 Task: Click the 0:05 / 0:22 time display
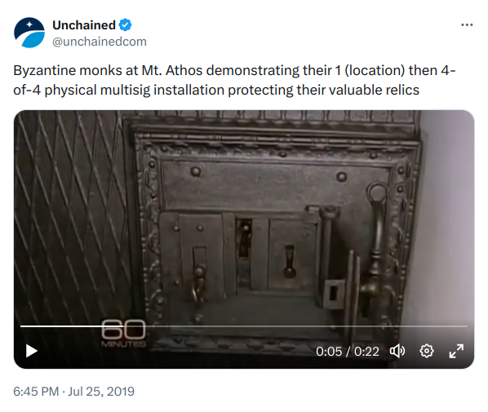(x=348, y=352)
